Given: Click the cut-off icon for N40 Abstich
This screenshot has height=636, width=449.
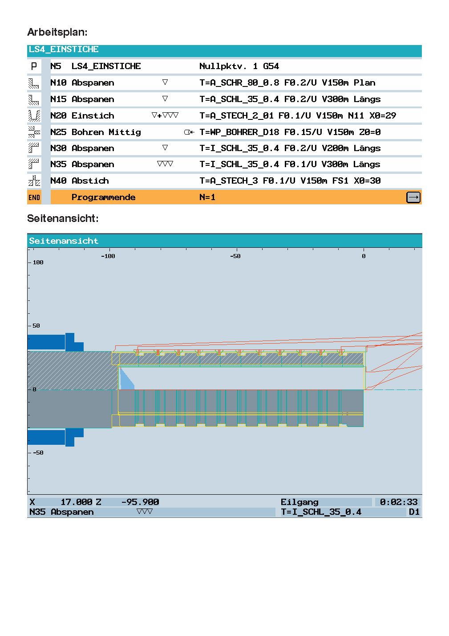Looking at the screenshot, I should 34,181.
